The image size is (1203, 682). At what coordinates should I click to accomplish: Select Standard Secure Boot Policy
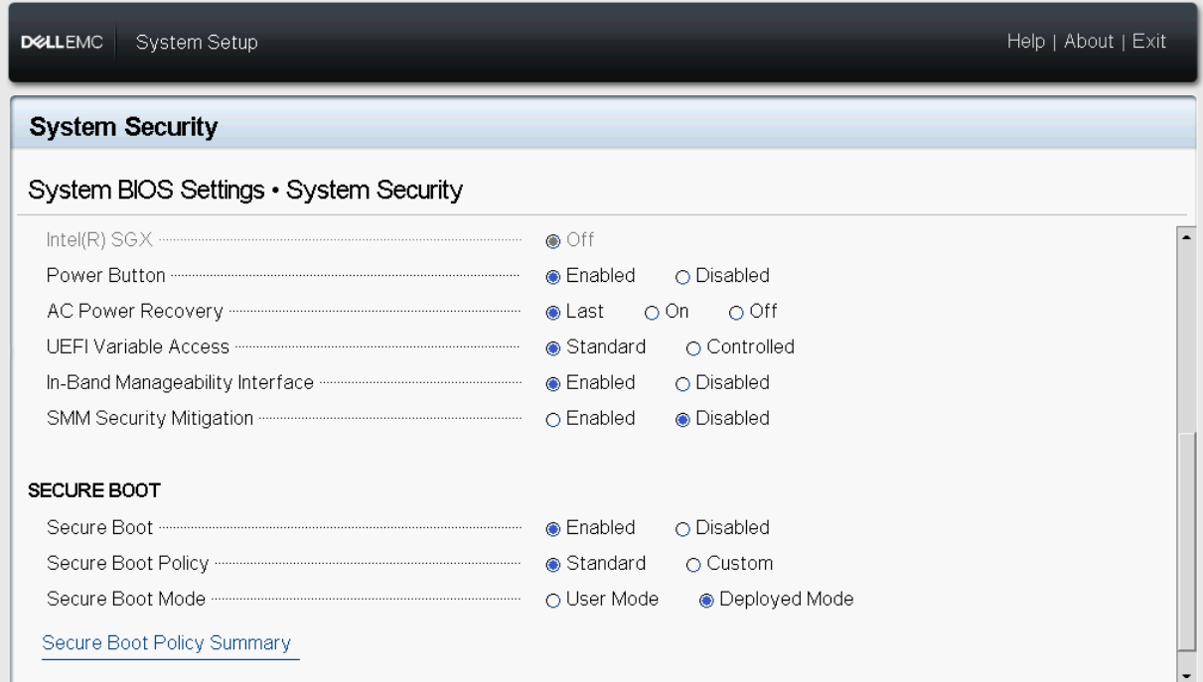(553, 564)
